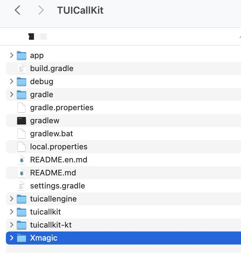Viewport: 241px width, 253px height.
Task: Expand the tuicallkit-kt folder arrow
Action: click(11, 225)
